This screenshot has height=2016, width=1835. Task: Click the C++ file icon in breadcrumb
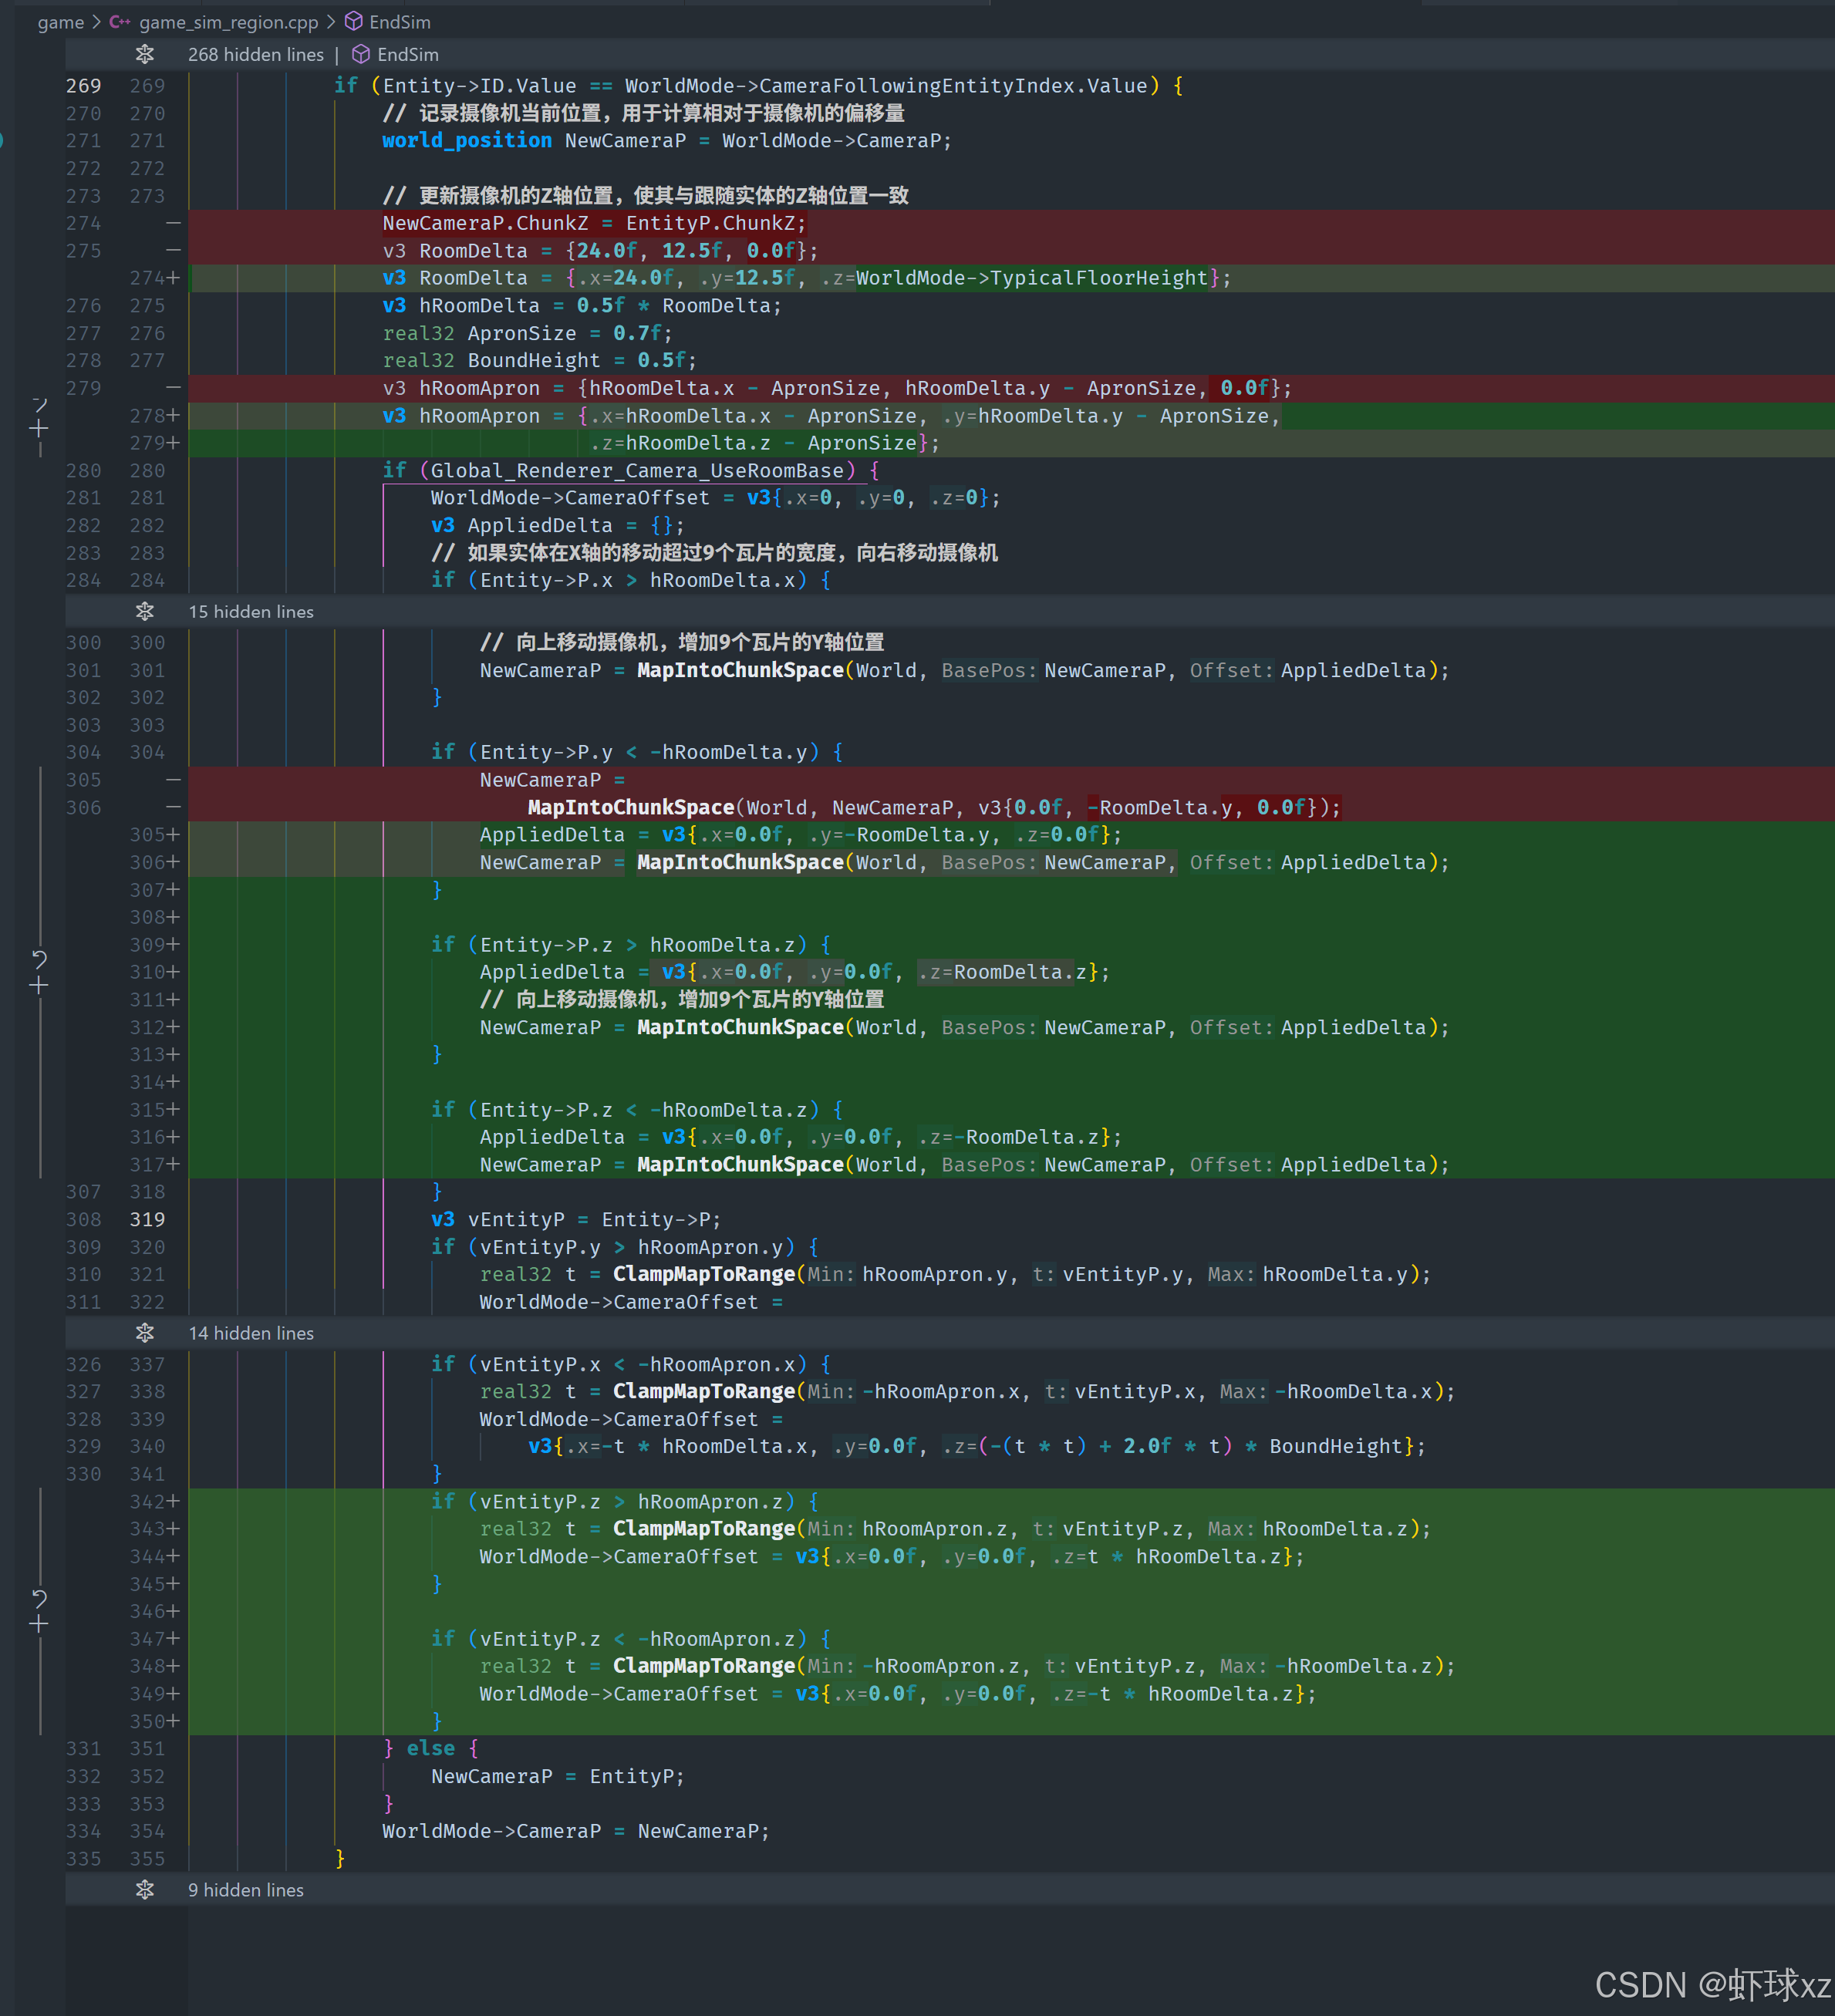[120, 22]
